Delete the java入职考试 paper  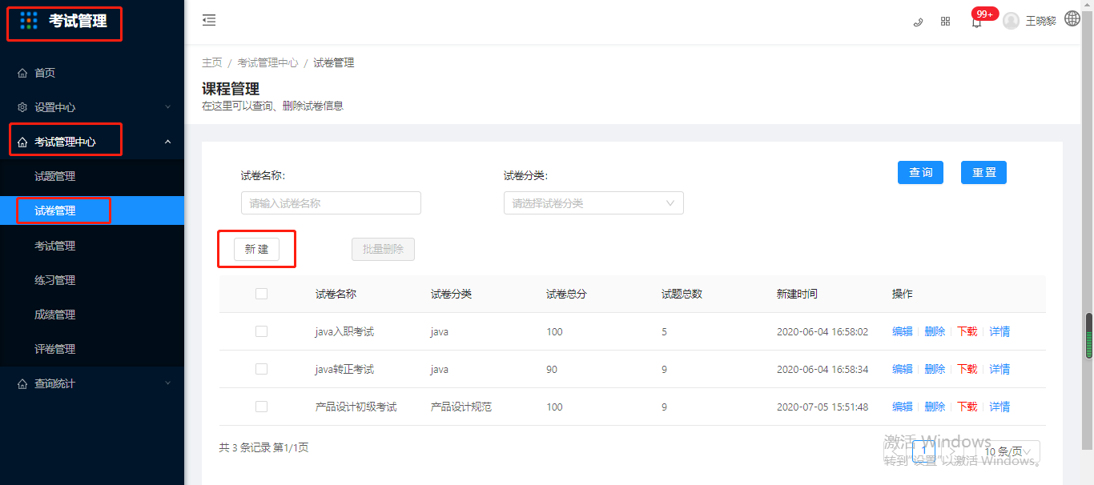coord(935,331)
